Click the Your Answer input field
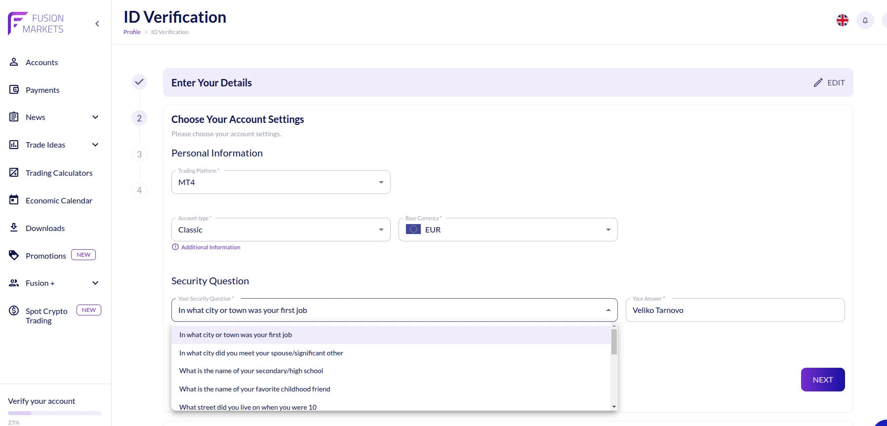 click(735, 310)
